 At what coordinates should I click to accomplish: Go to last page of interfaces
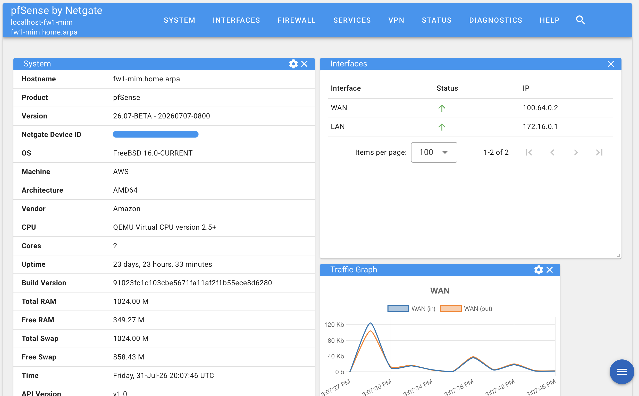599,152
